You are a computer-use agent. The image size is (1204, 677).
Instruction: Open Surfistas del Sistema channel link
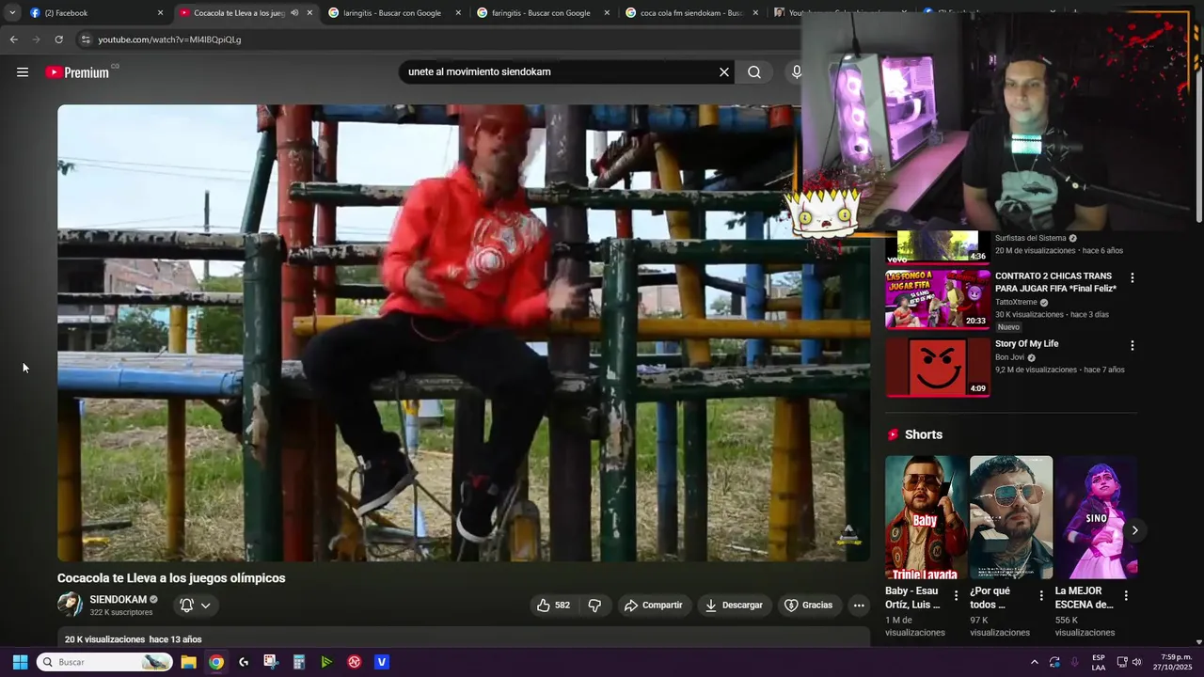(x=1030, y=239)
